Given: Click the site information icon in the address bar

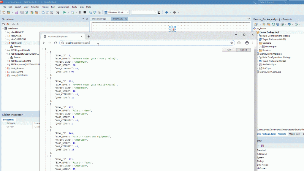Looking at the screenshot, I should 63,43.
